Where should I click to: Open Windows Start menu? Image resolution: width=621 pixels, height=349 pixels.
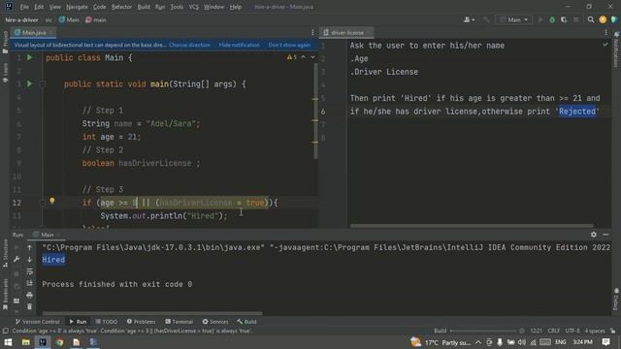(x=8, y=342)
